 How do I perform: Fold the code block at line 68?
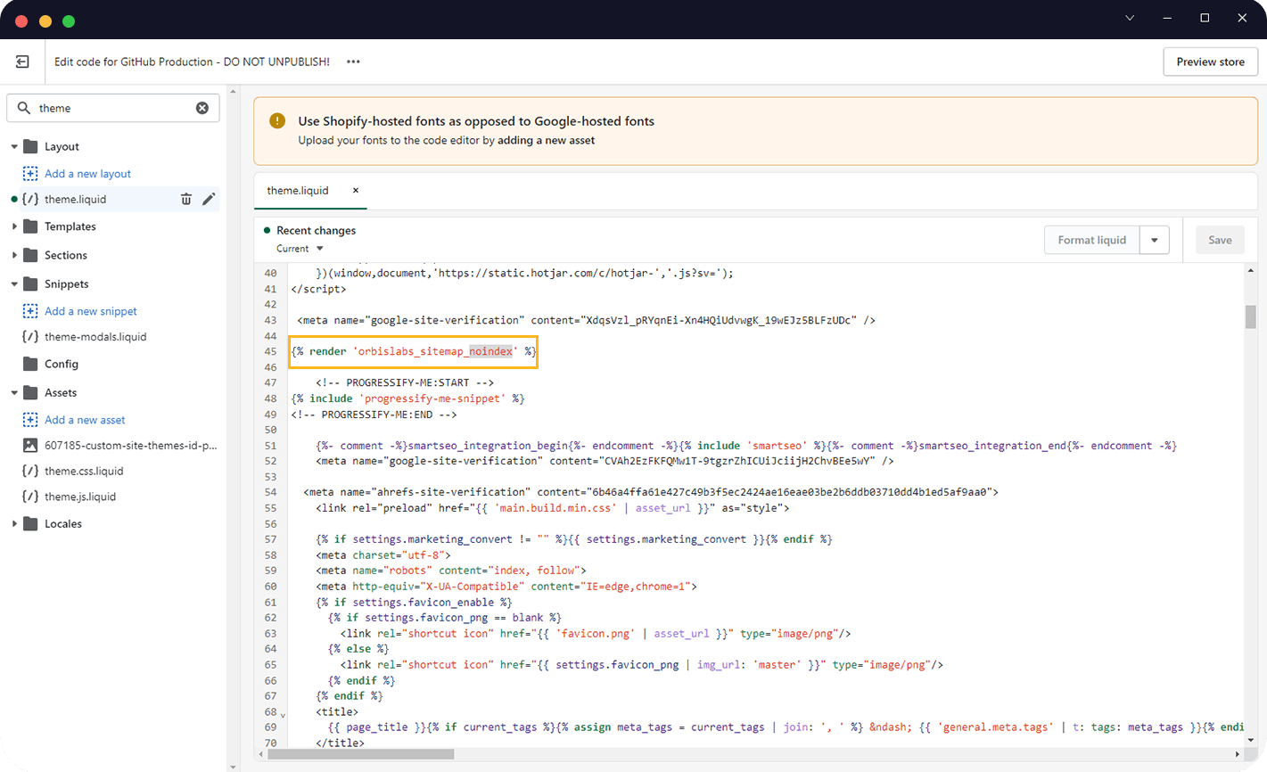[x=284, y=715]
